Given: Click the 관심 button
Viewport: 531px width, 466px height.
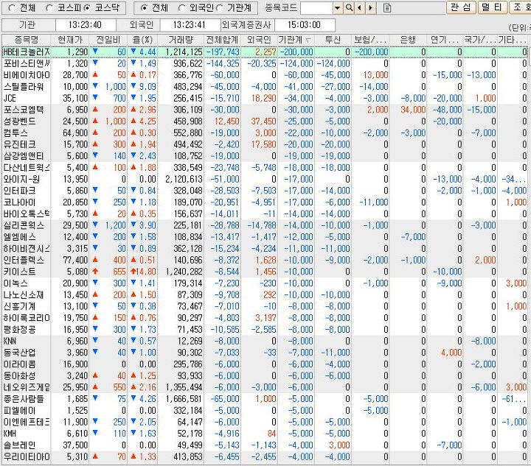Looking at the screenshot, I should (460, 7).
